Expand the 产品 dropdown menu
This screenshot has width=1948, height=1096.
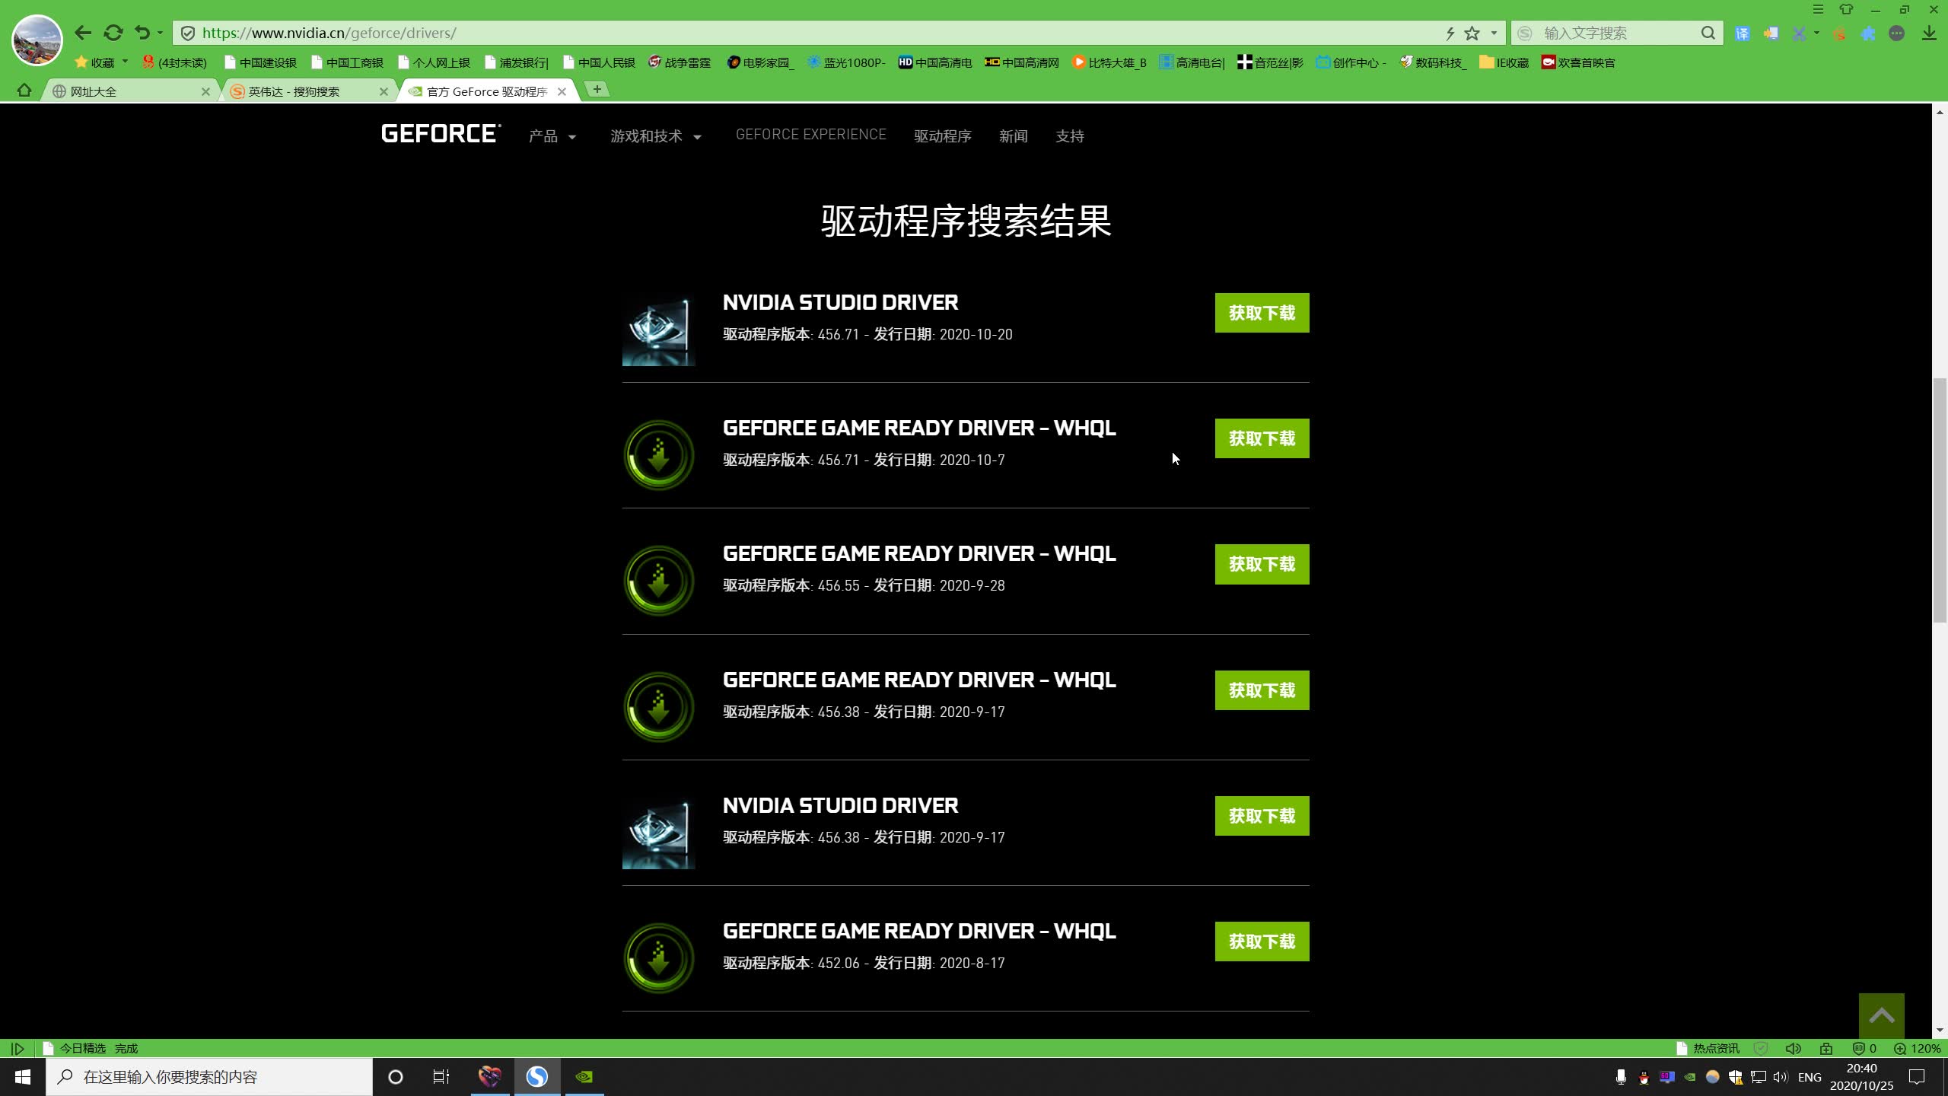pyautogui.click(x=552, y=136)
